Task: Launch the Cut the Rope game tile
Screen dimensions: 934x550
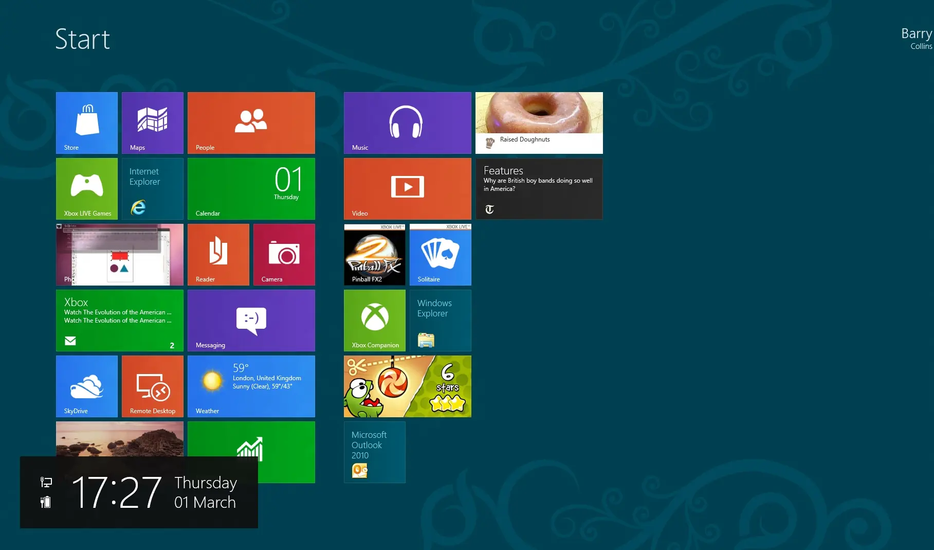Action: click(x=408, y=386)
